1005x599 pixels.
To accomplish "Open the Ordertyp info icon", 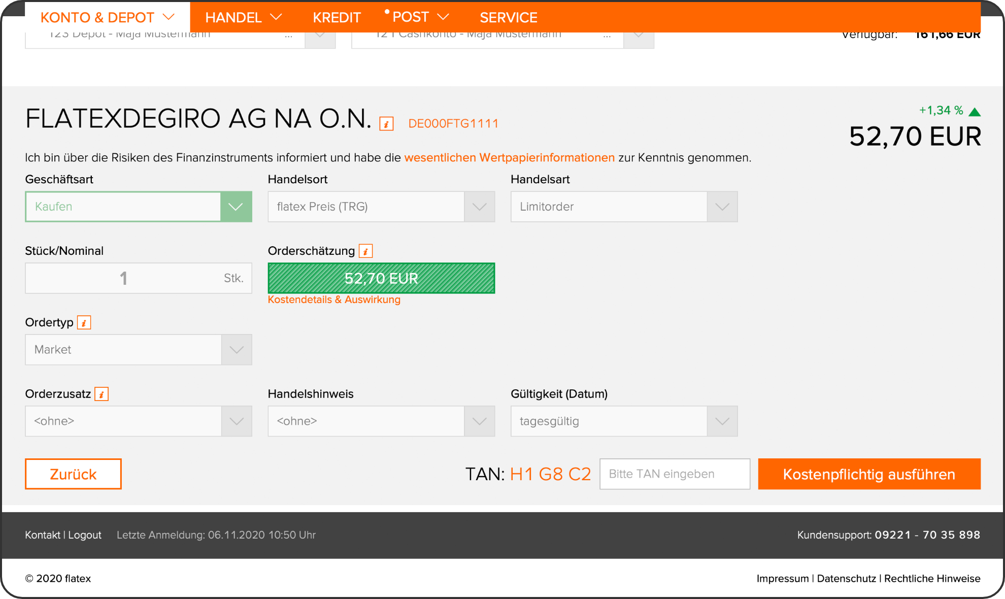I will [x=84, y=322].
